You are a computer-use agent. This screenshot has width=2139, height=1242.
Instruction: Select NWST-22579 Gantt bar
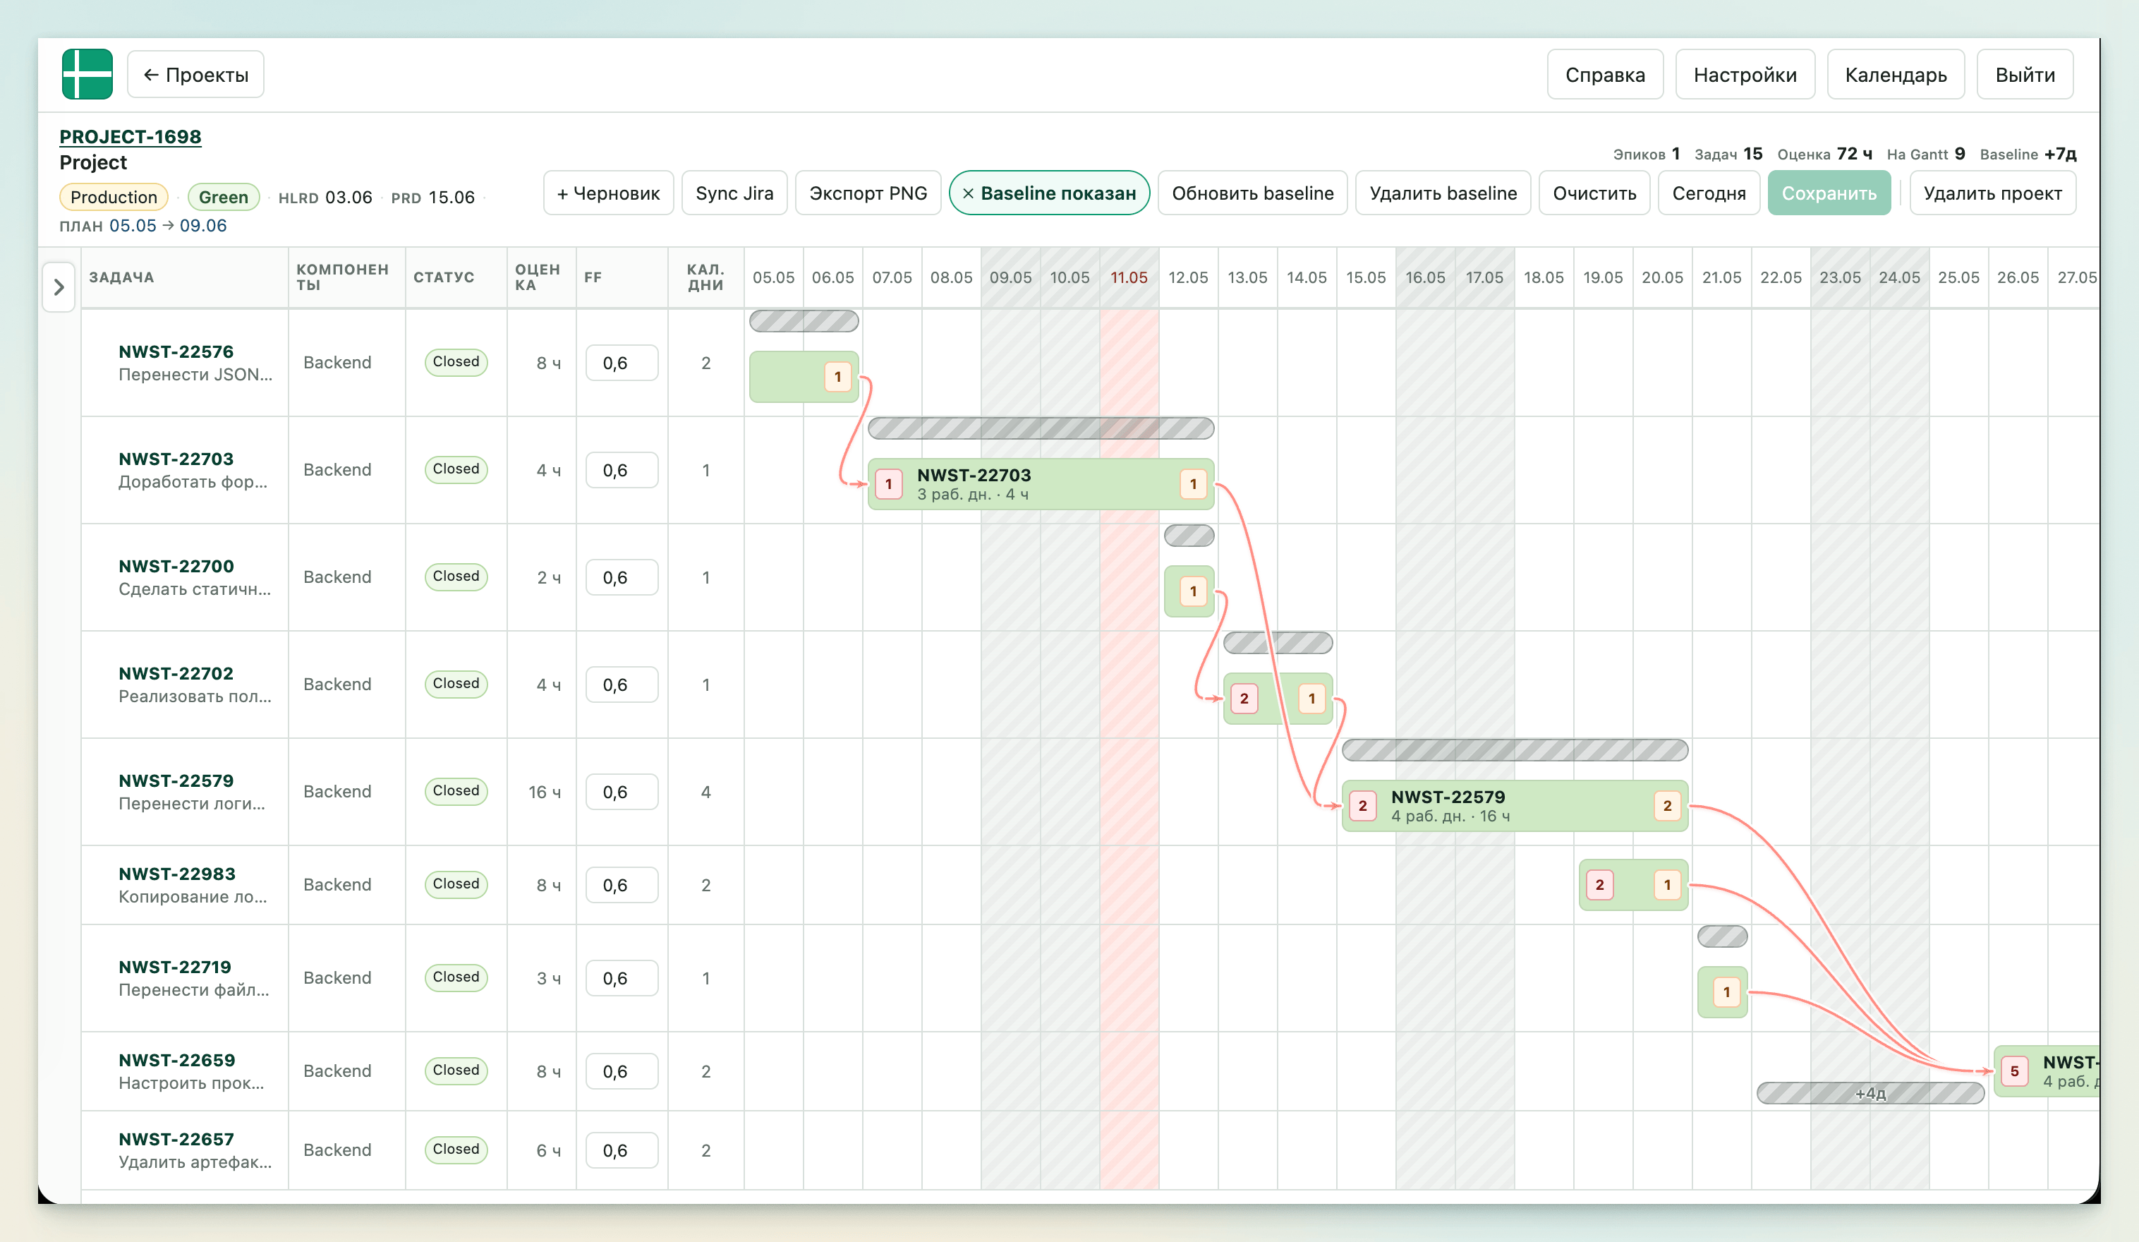1514,806
